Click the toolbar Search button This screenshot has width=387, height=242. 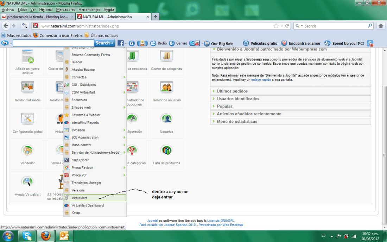click(104, 43)
